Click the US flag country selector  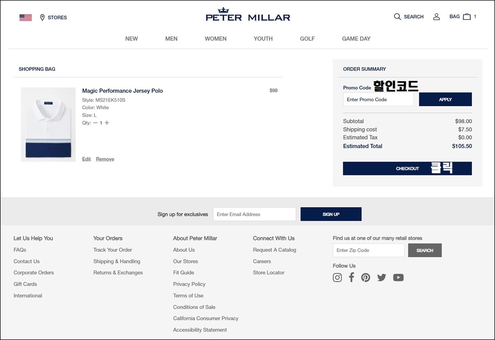(26, 18)
